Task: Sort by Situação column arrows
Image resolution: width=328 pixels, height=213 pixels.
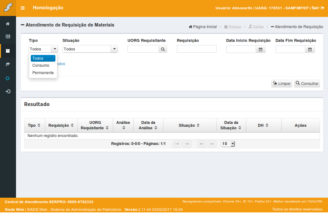Action: coord(198,125)
